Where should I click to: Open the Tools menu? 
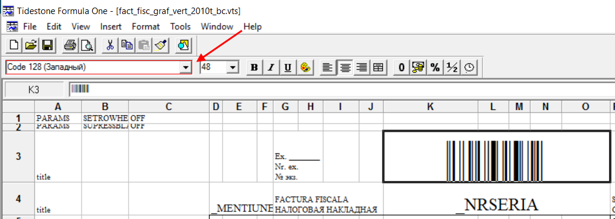pos(180,26)
